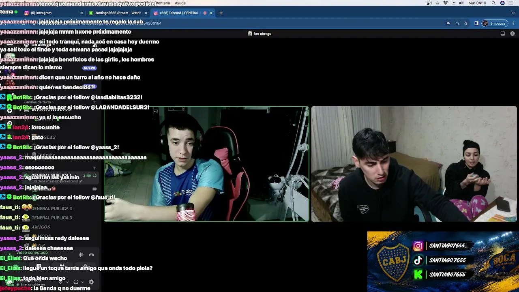The image size is (519, 292).
Task: Click the Instagram icon in the overlay
Action: (418, 246)
